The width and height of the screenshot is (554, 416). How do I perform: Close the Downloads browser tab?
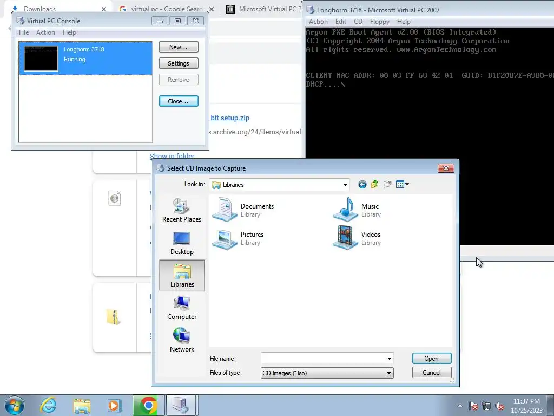tap(103, 9)
